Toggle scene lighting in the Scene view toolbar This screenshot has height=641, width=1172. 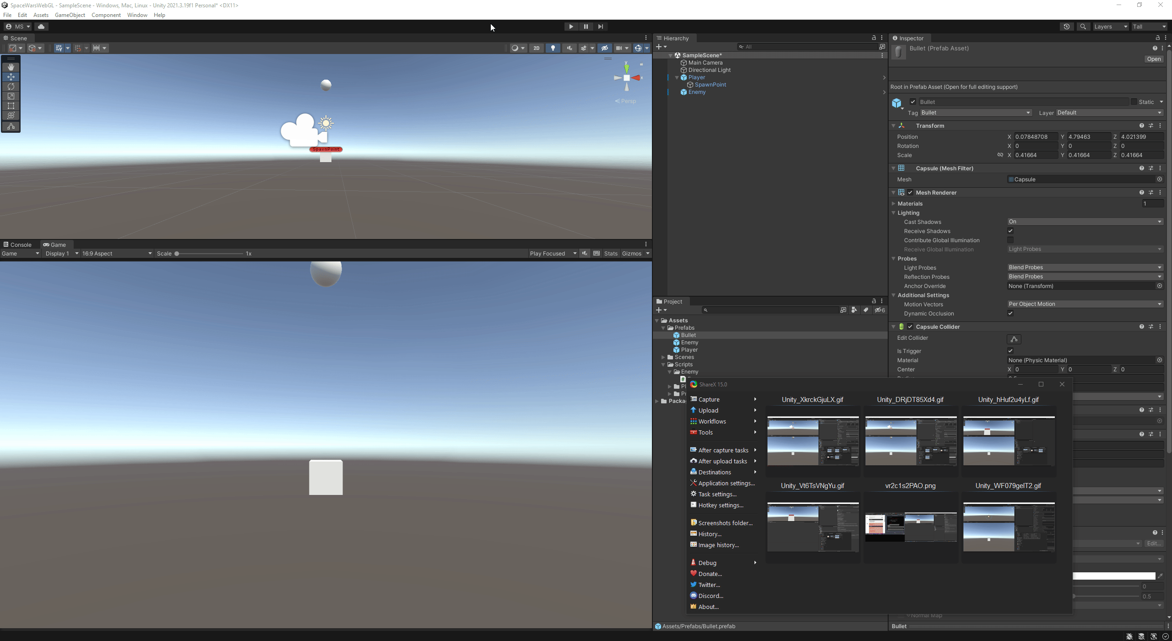[x=553, y=48]
